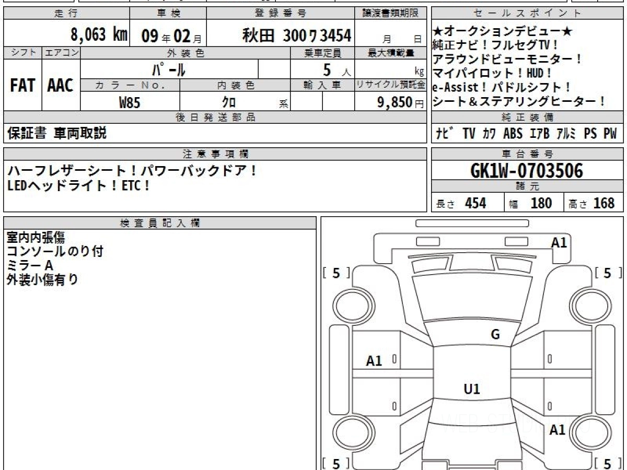This screenshot has width=627, height=470.
Task: Click the ミラー A inspector note line
Action: pyautogui.click(x=30, y=266)
